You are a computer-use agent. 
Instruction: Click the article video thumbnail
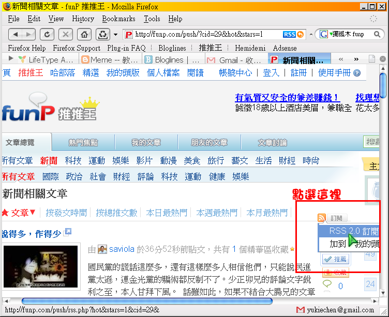[40, 266]
